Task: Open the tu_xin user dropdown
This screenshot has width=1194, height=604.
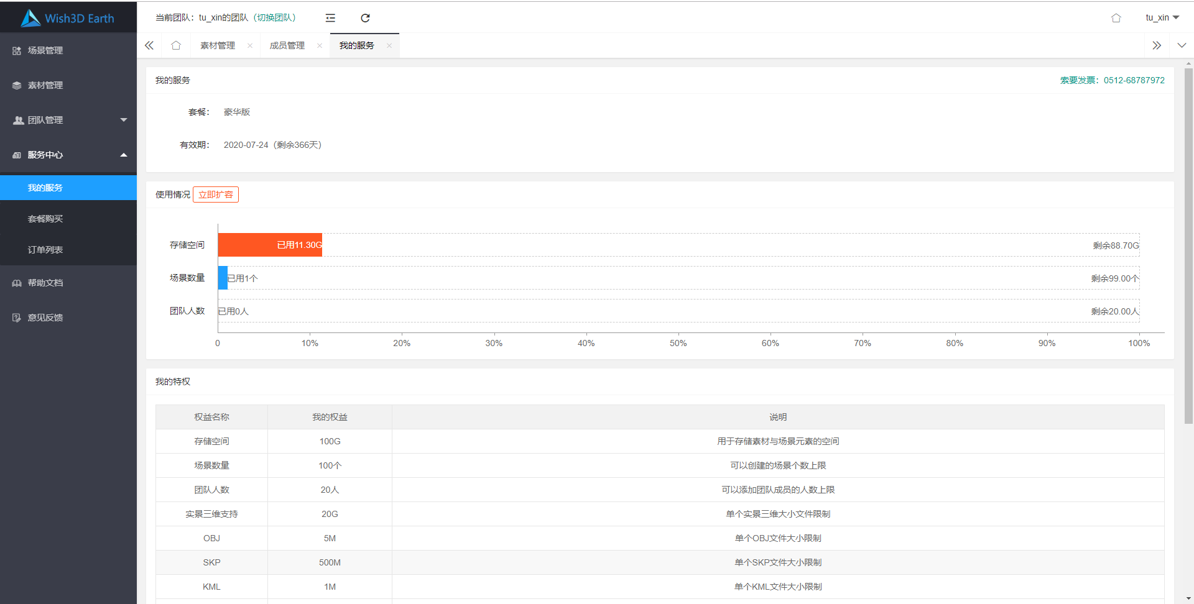Action: [x=1162, y=17]
